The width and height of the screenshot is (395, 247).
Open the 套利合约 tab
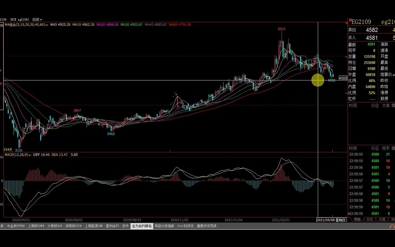pyautogui.click(x=112, y=226)
